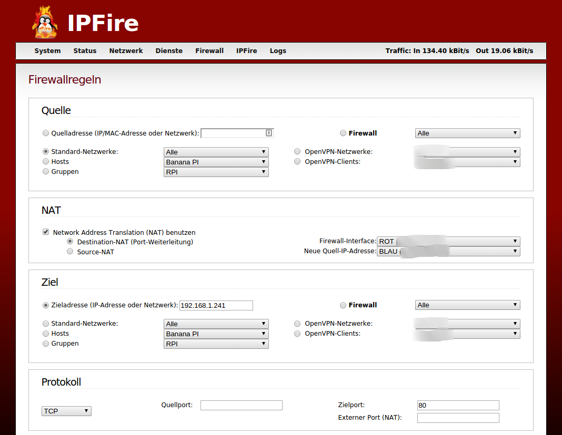Select Standard-Netzwerke radio in Quelle
Viewport: 562px width, 435px height.
(x=46, y=152)
